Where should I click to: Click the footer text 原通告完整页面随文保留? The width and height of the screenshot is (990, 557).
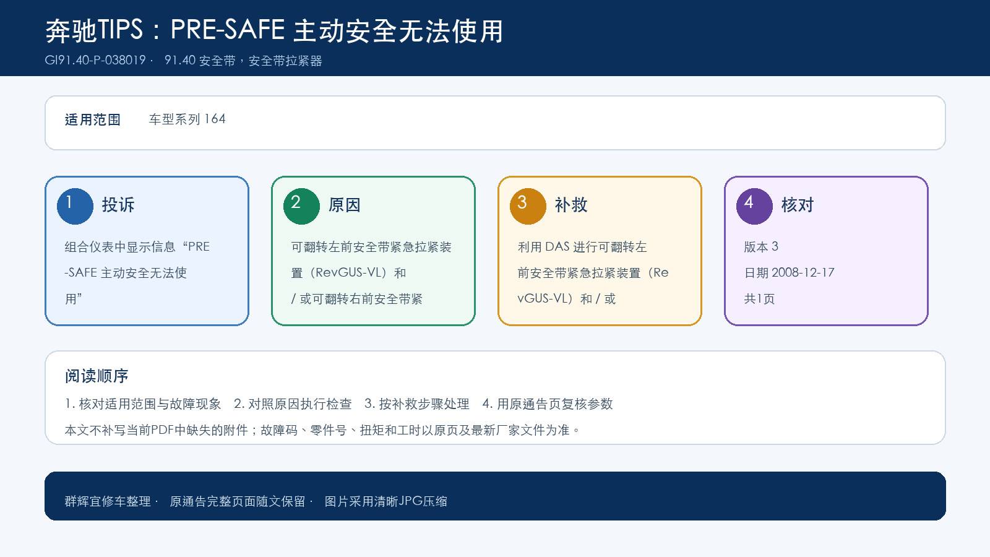(238, 501)
